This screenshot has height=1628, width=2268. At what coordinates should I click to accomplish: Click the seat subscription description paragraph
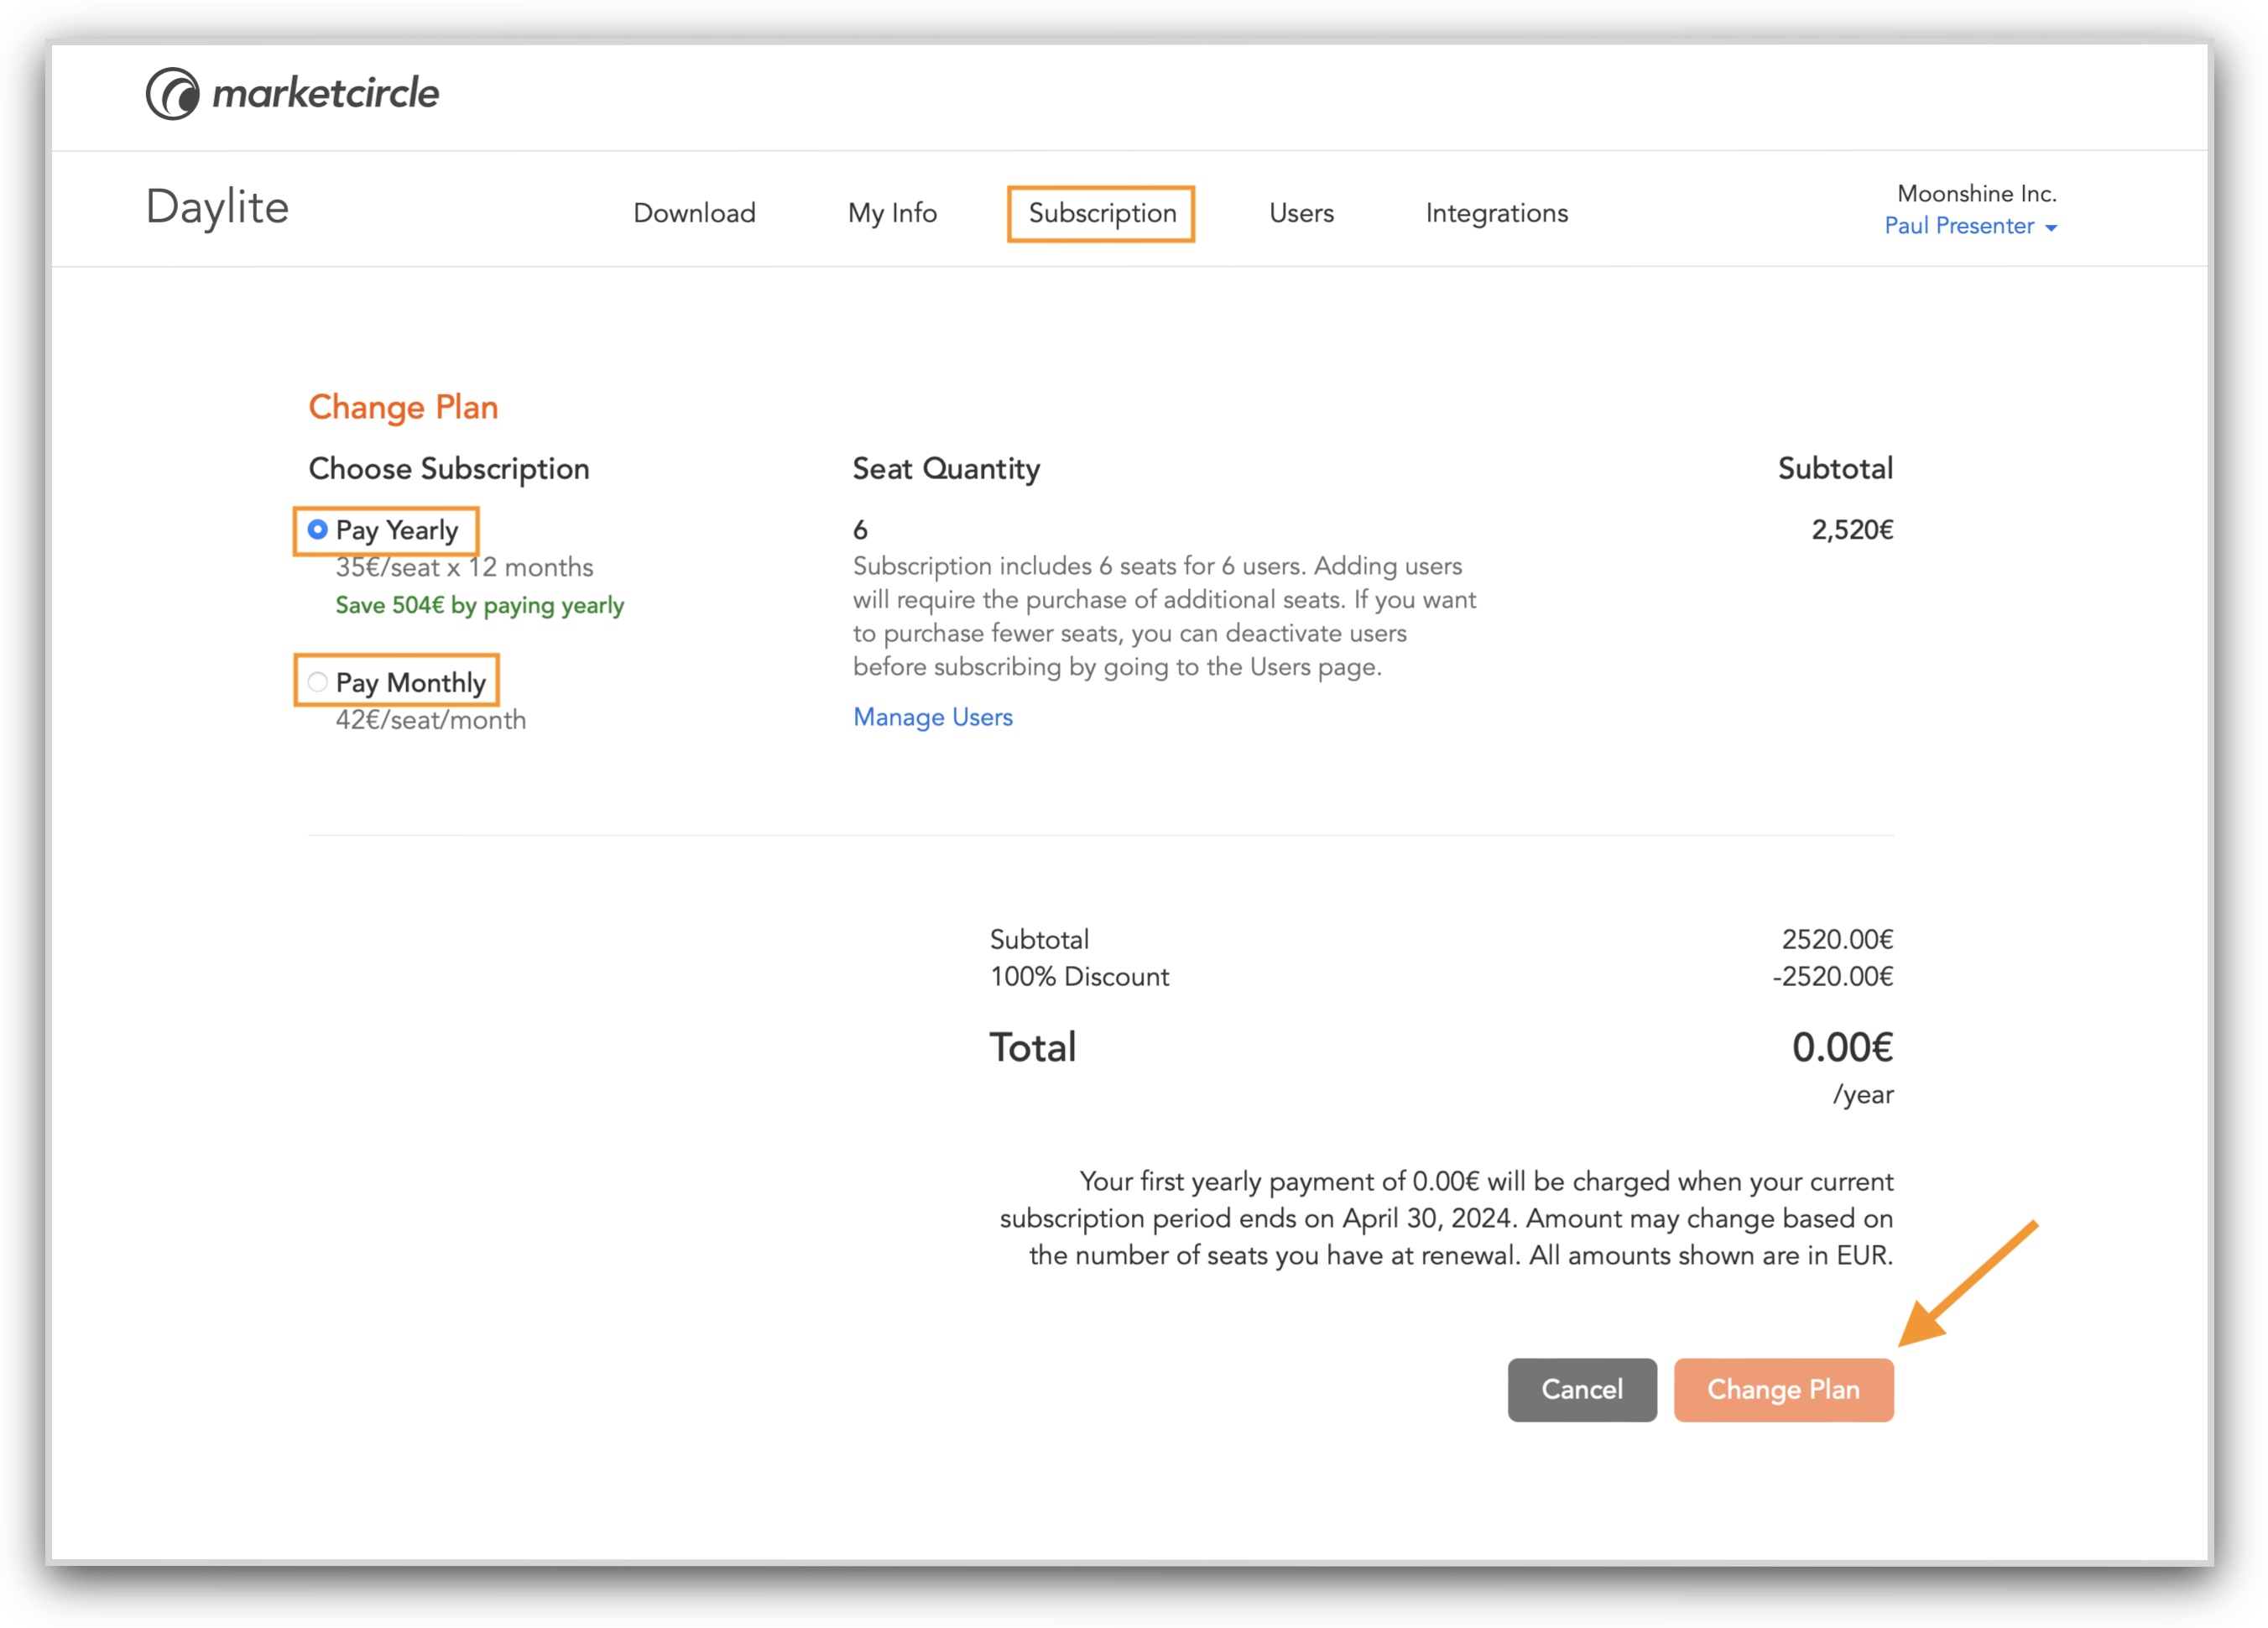1164,616
